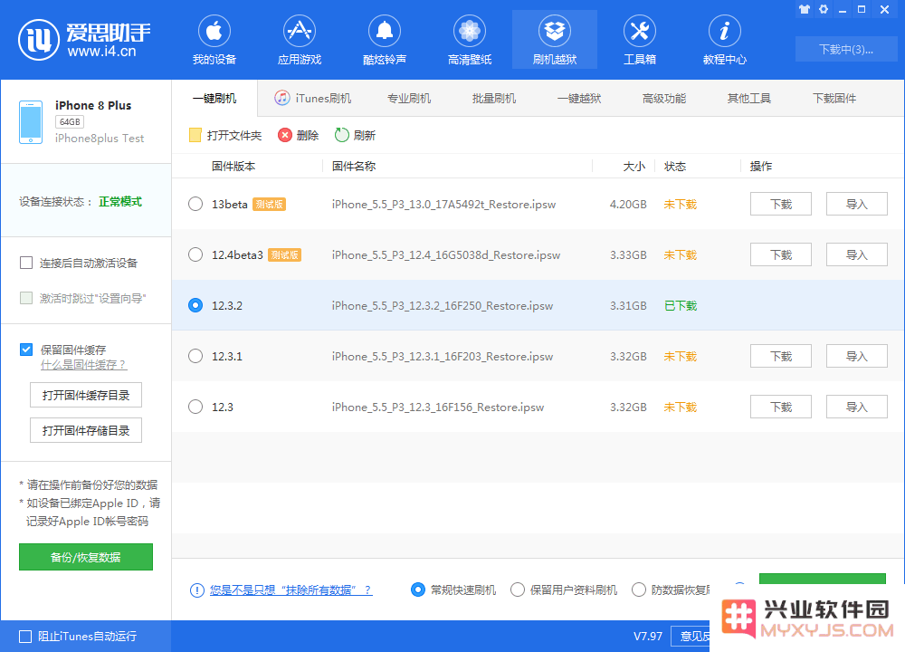Viewport: 905px width, 652px height.
Task: Switch to 专业刷机 tab
Action: click(409, 98)
